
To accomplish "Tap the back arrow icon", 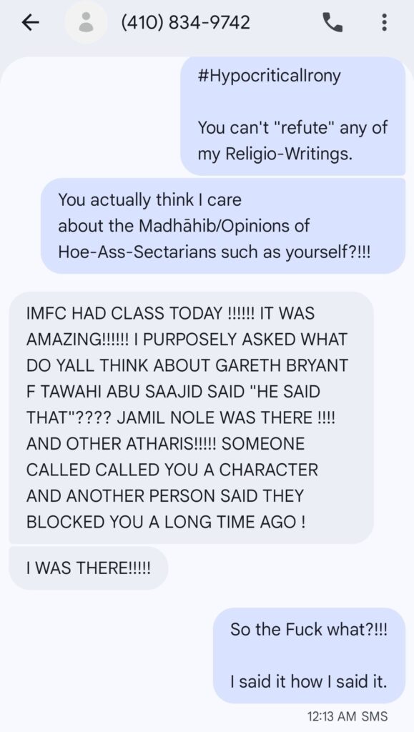I will pyautogui.click(x=30, y=22).
